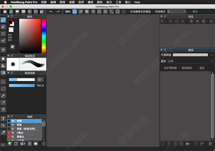The height and width of the screenshot is (151, 215).
Task: Click the Redo arrow button
Action: (58, 12)
